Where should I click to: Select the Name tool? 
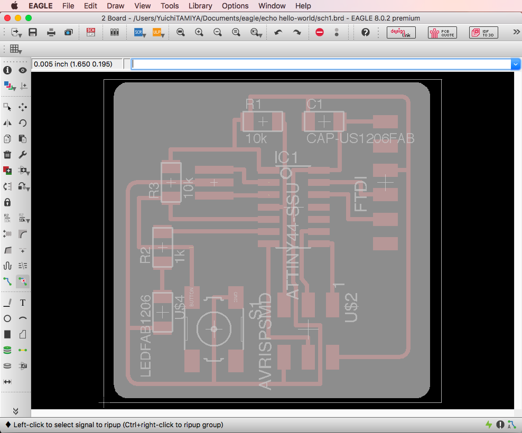(x=7, y=218)
